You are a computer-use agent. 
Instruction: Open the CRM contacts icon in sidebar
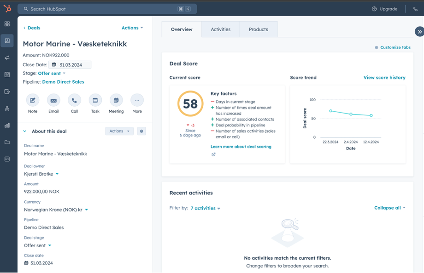tap(7, 41)
